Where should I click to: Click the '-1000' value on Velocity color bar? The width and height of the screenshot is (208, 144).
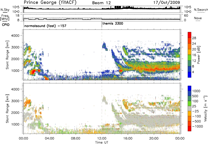198,126
